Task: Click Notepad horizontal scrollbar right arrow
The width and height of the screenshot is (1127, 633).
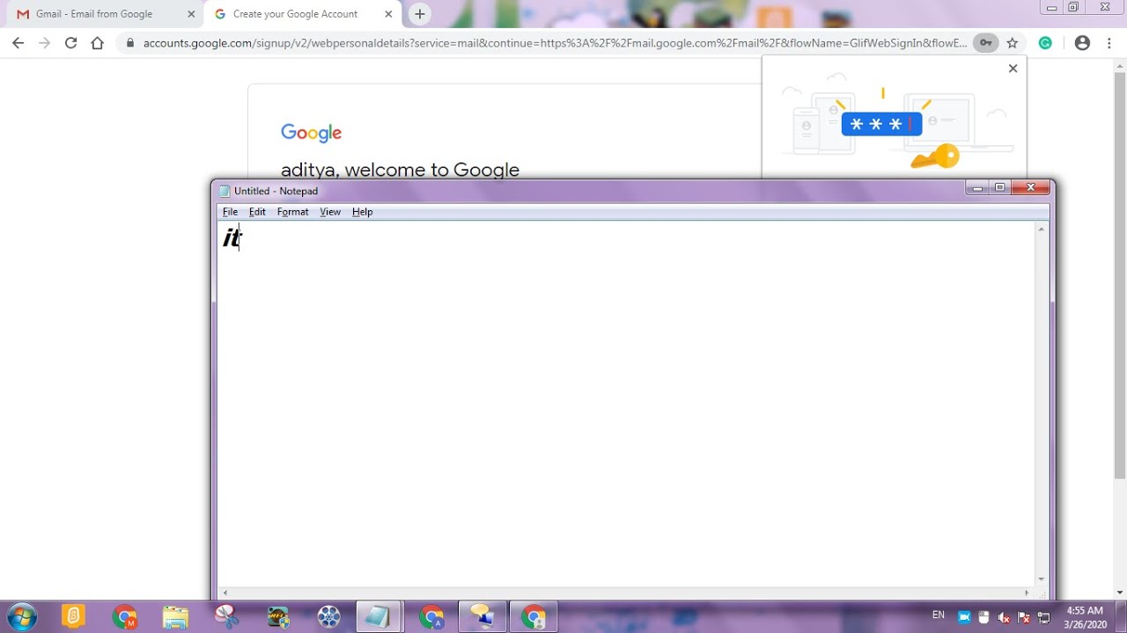Action: 1028,593
